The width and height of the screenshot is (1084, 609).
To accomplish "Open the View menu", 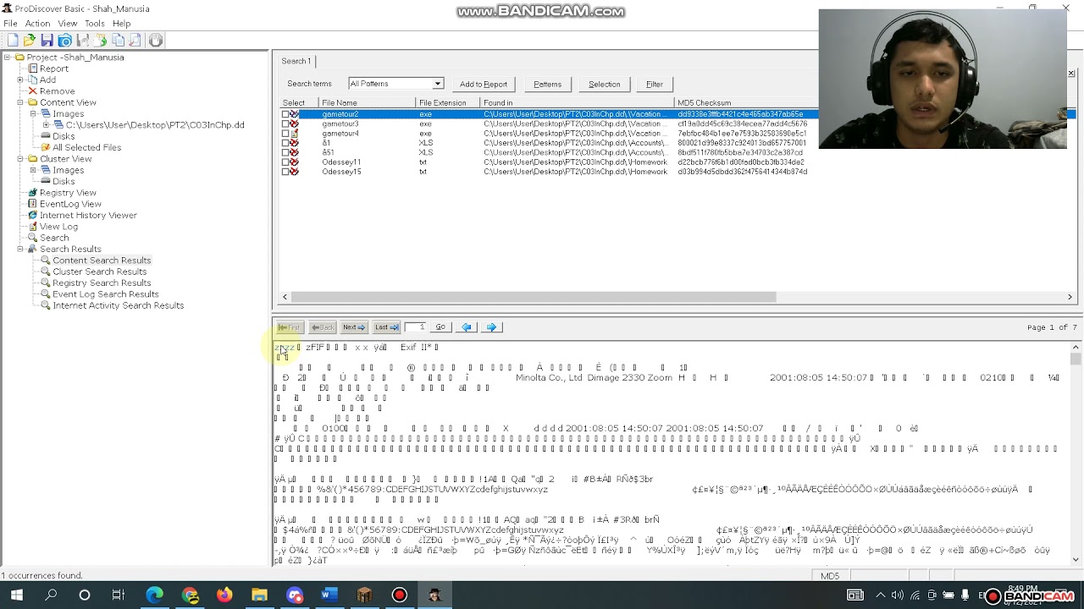I will click(68, 24).
